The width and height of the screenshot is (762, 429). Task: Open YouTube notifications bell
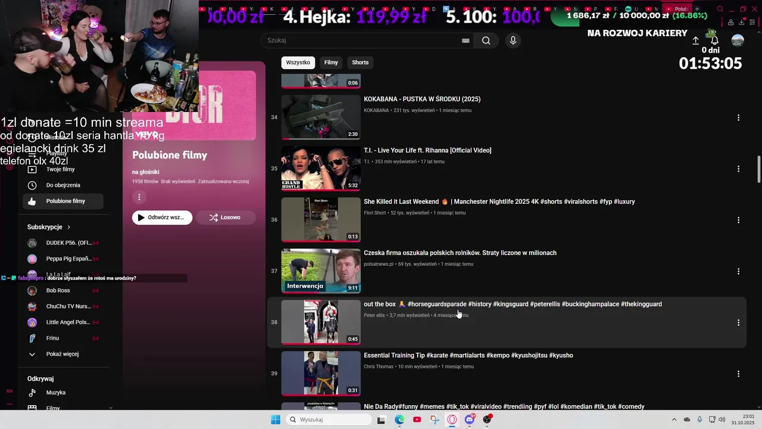pos(714,41)
